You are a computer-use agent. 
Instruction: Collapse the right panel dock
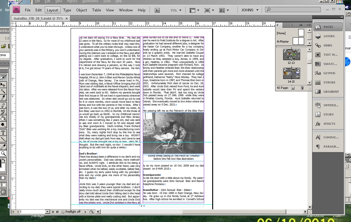tap(341, 17)
